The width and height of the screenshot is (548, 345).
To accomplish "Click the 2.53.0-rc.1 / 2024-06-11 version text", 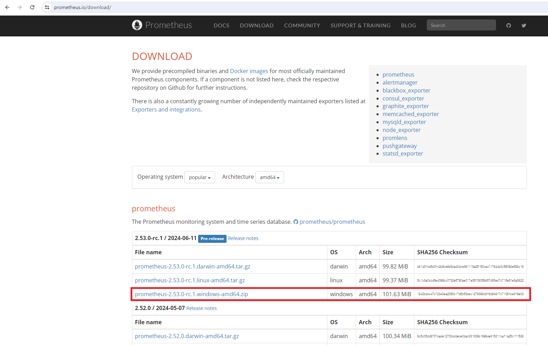I will 166,238.
